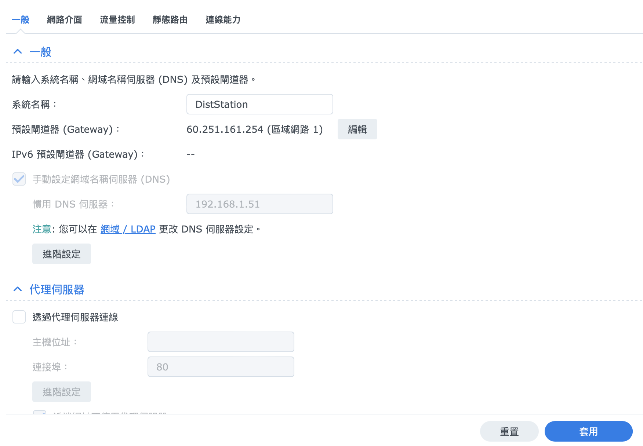Collapse the 代理伺服器 section chevron

point(18,289)
